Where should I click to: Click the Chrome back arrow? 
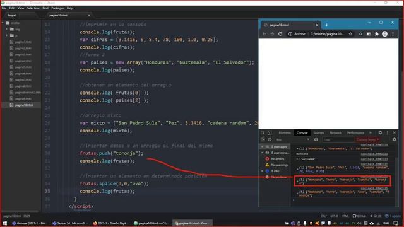point(264,33)
